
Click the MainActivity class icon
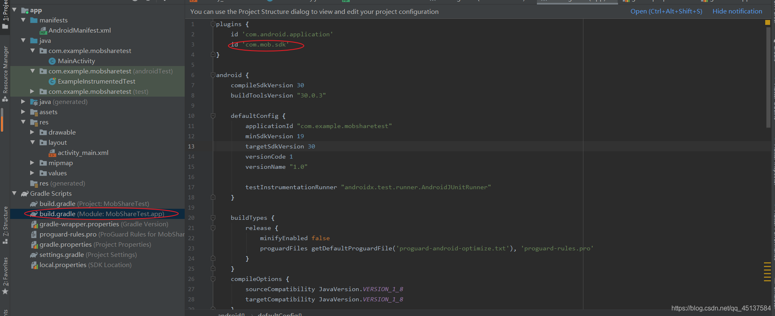52,61
